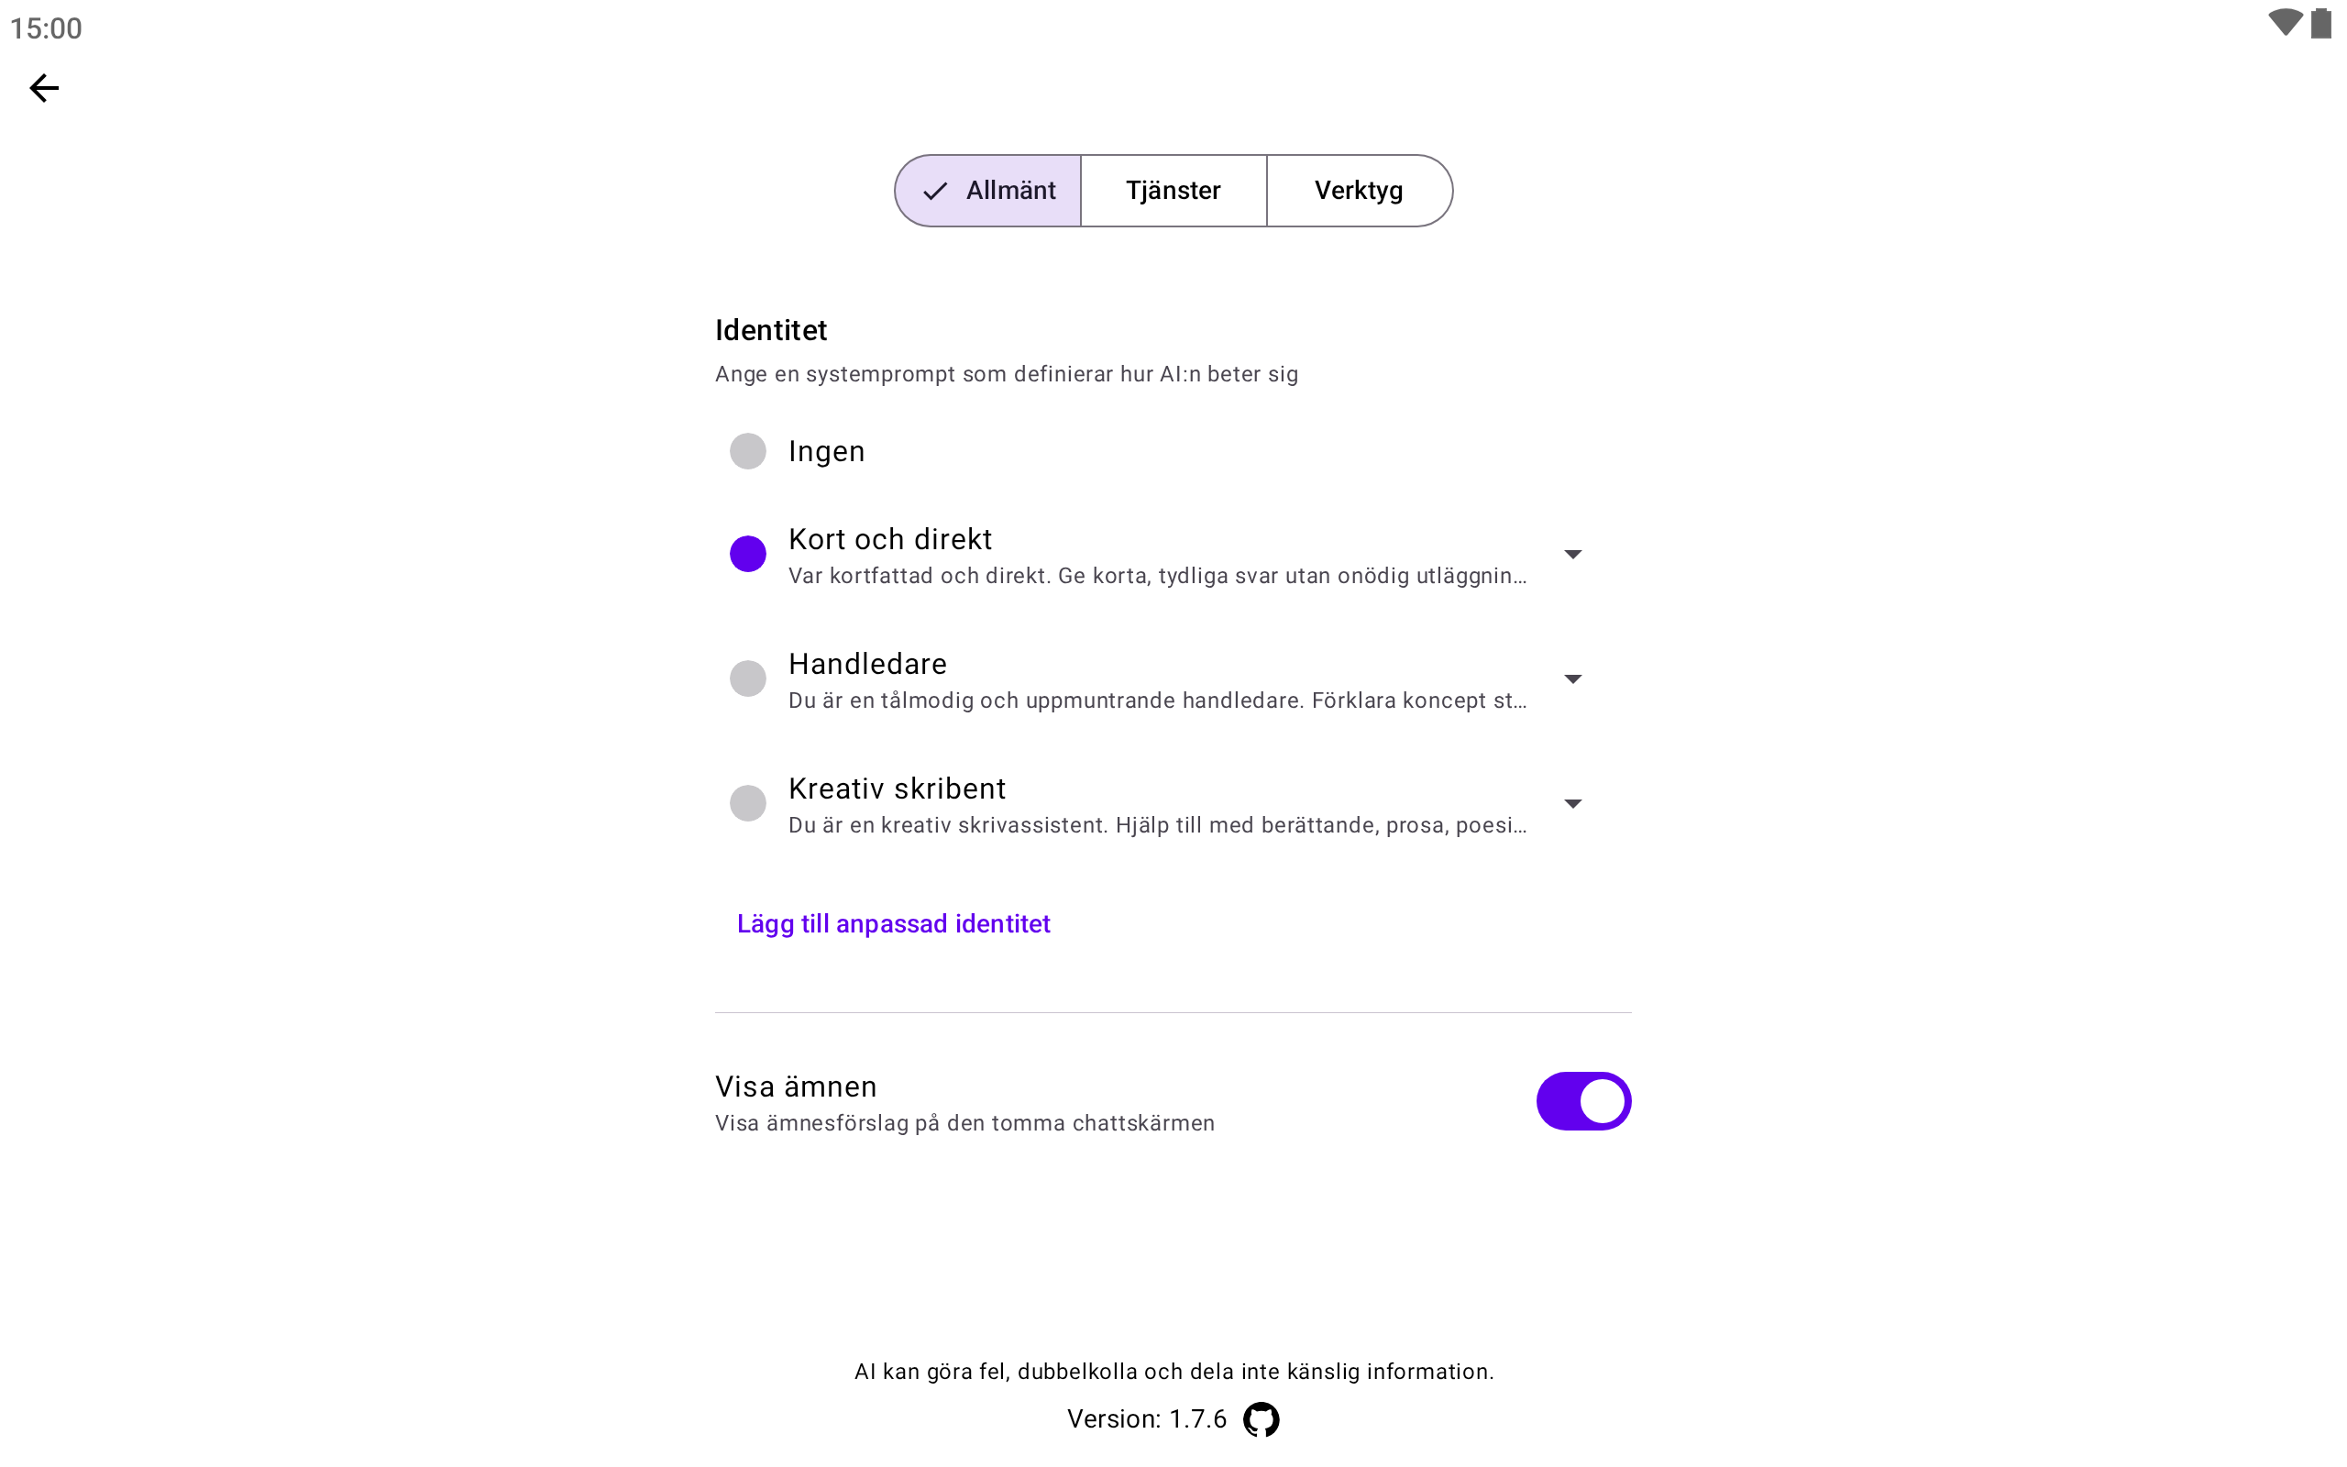
Task: Choose the Kreativ skribent radio button
Action: tap(748, 803)
